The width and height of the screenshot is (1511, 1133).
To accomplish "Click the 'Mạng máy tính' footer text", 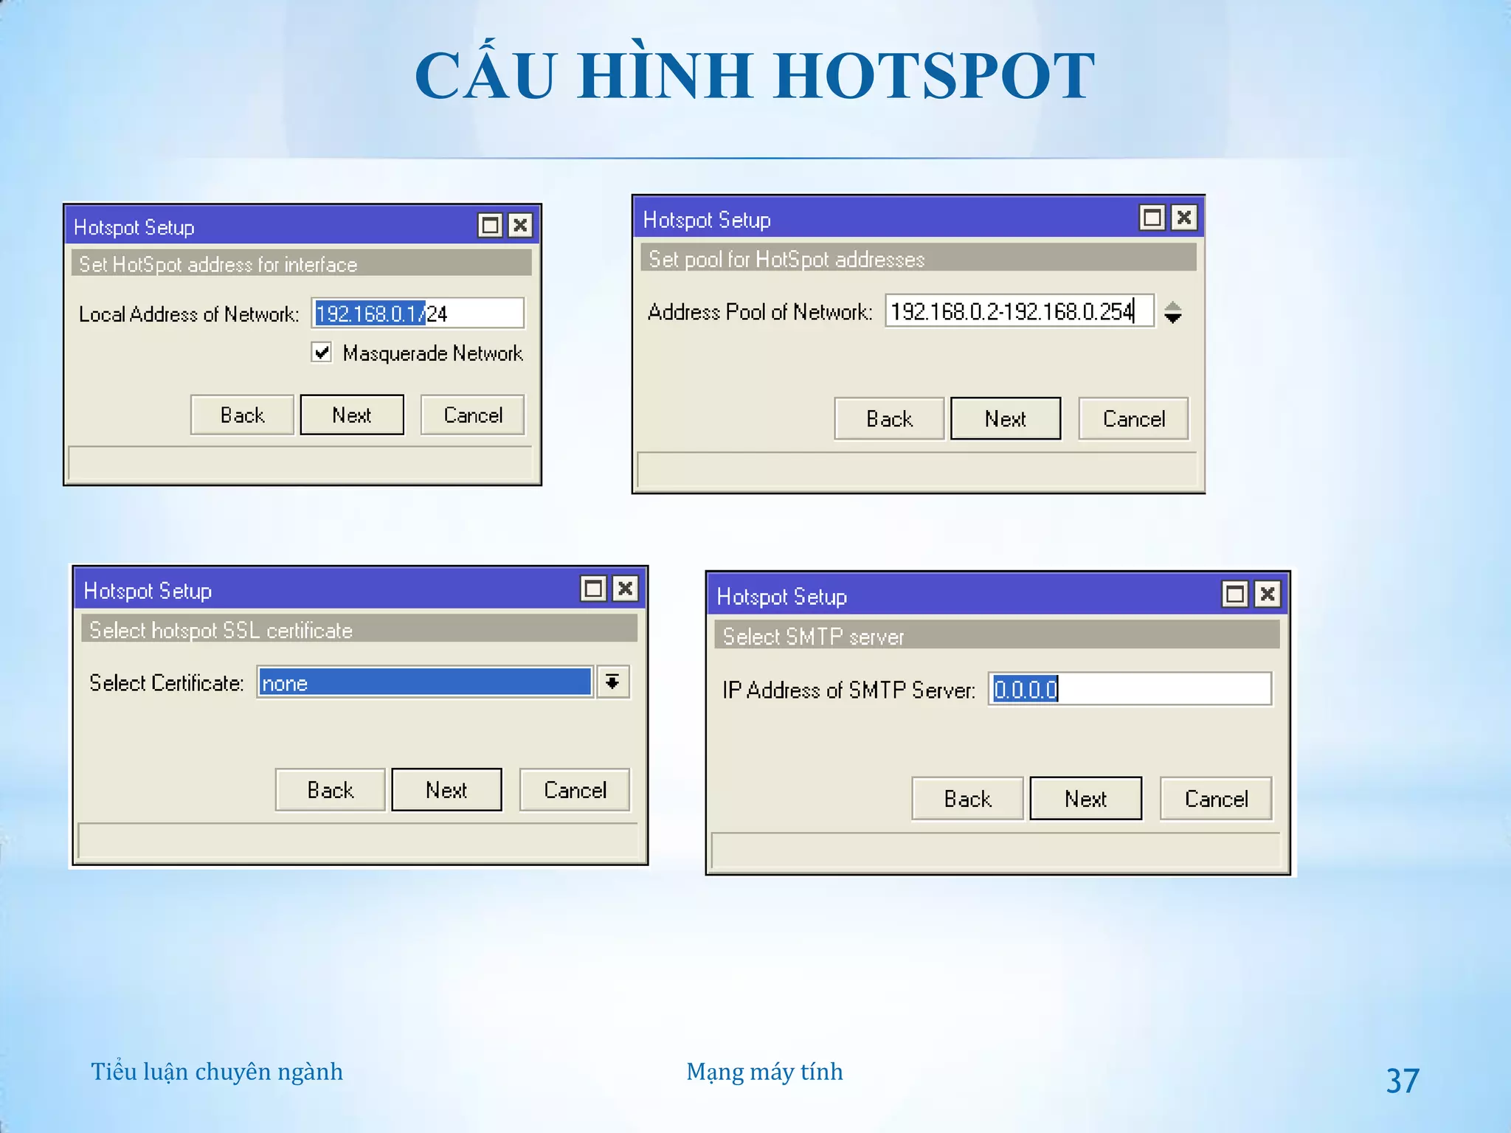I will click(x=764, y=1072).
